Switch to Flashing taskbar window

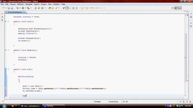tap(53, 106)
